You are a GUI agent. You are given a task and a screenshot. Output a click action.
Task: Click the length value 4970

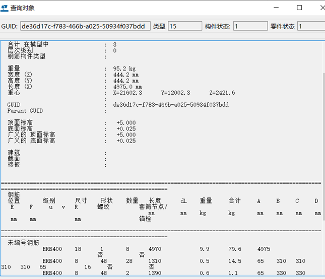tap(155, 249)
